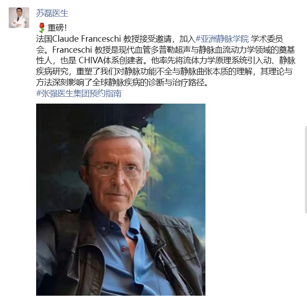This screenshot has width=307, height=298.
Task: Click the last sentence beginning 方法深刻影响
Action: pyautogui.click(x=123, y=83)
